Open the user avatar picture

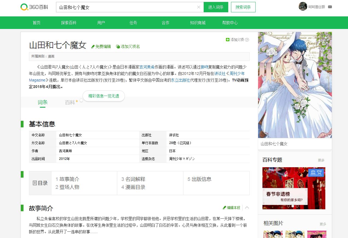(x=303, y=6)
